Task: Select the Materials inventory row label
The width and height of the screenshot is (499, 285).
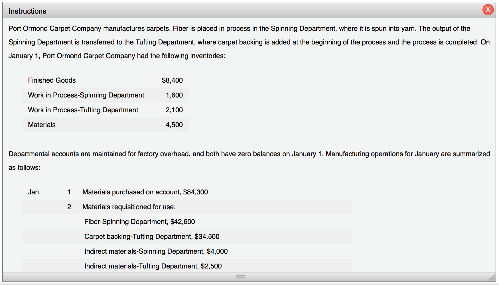Action: pos(42,125)
